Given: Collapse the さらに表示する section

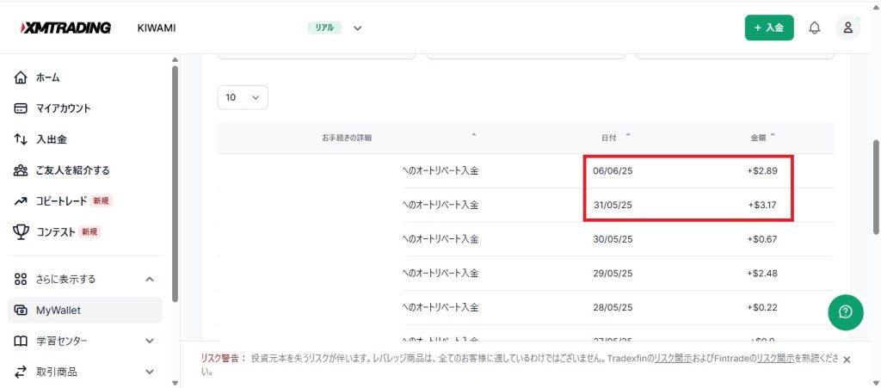Looking at the screenshot, I should 150,279.
